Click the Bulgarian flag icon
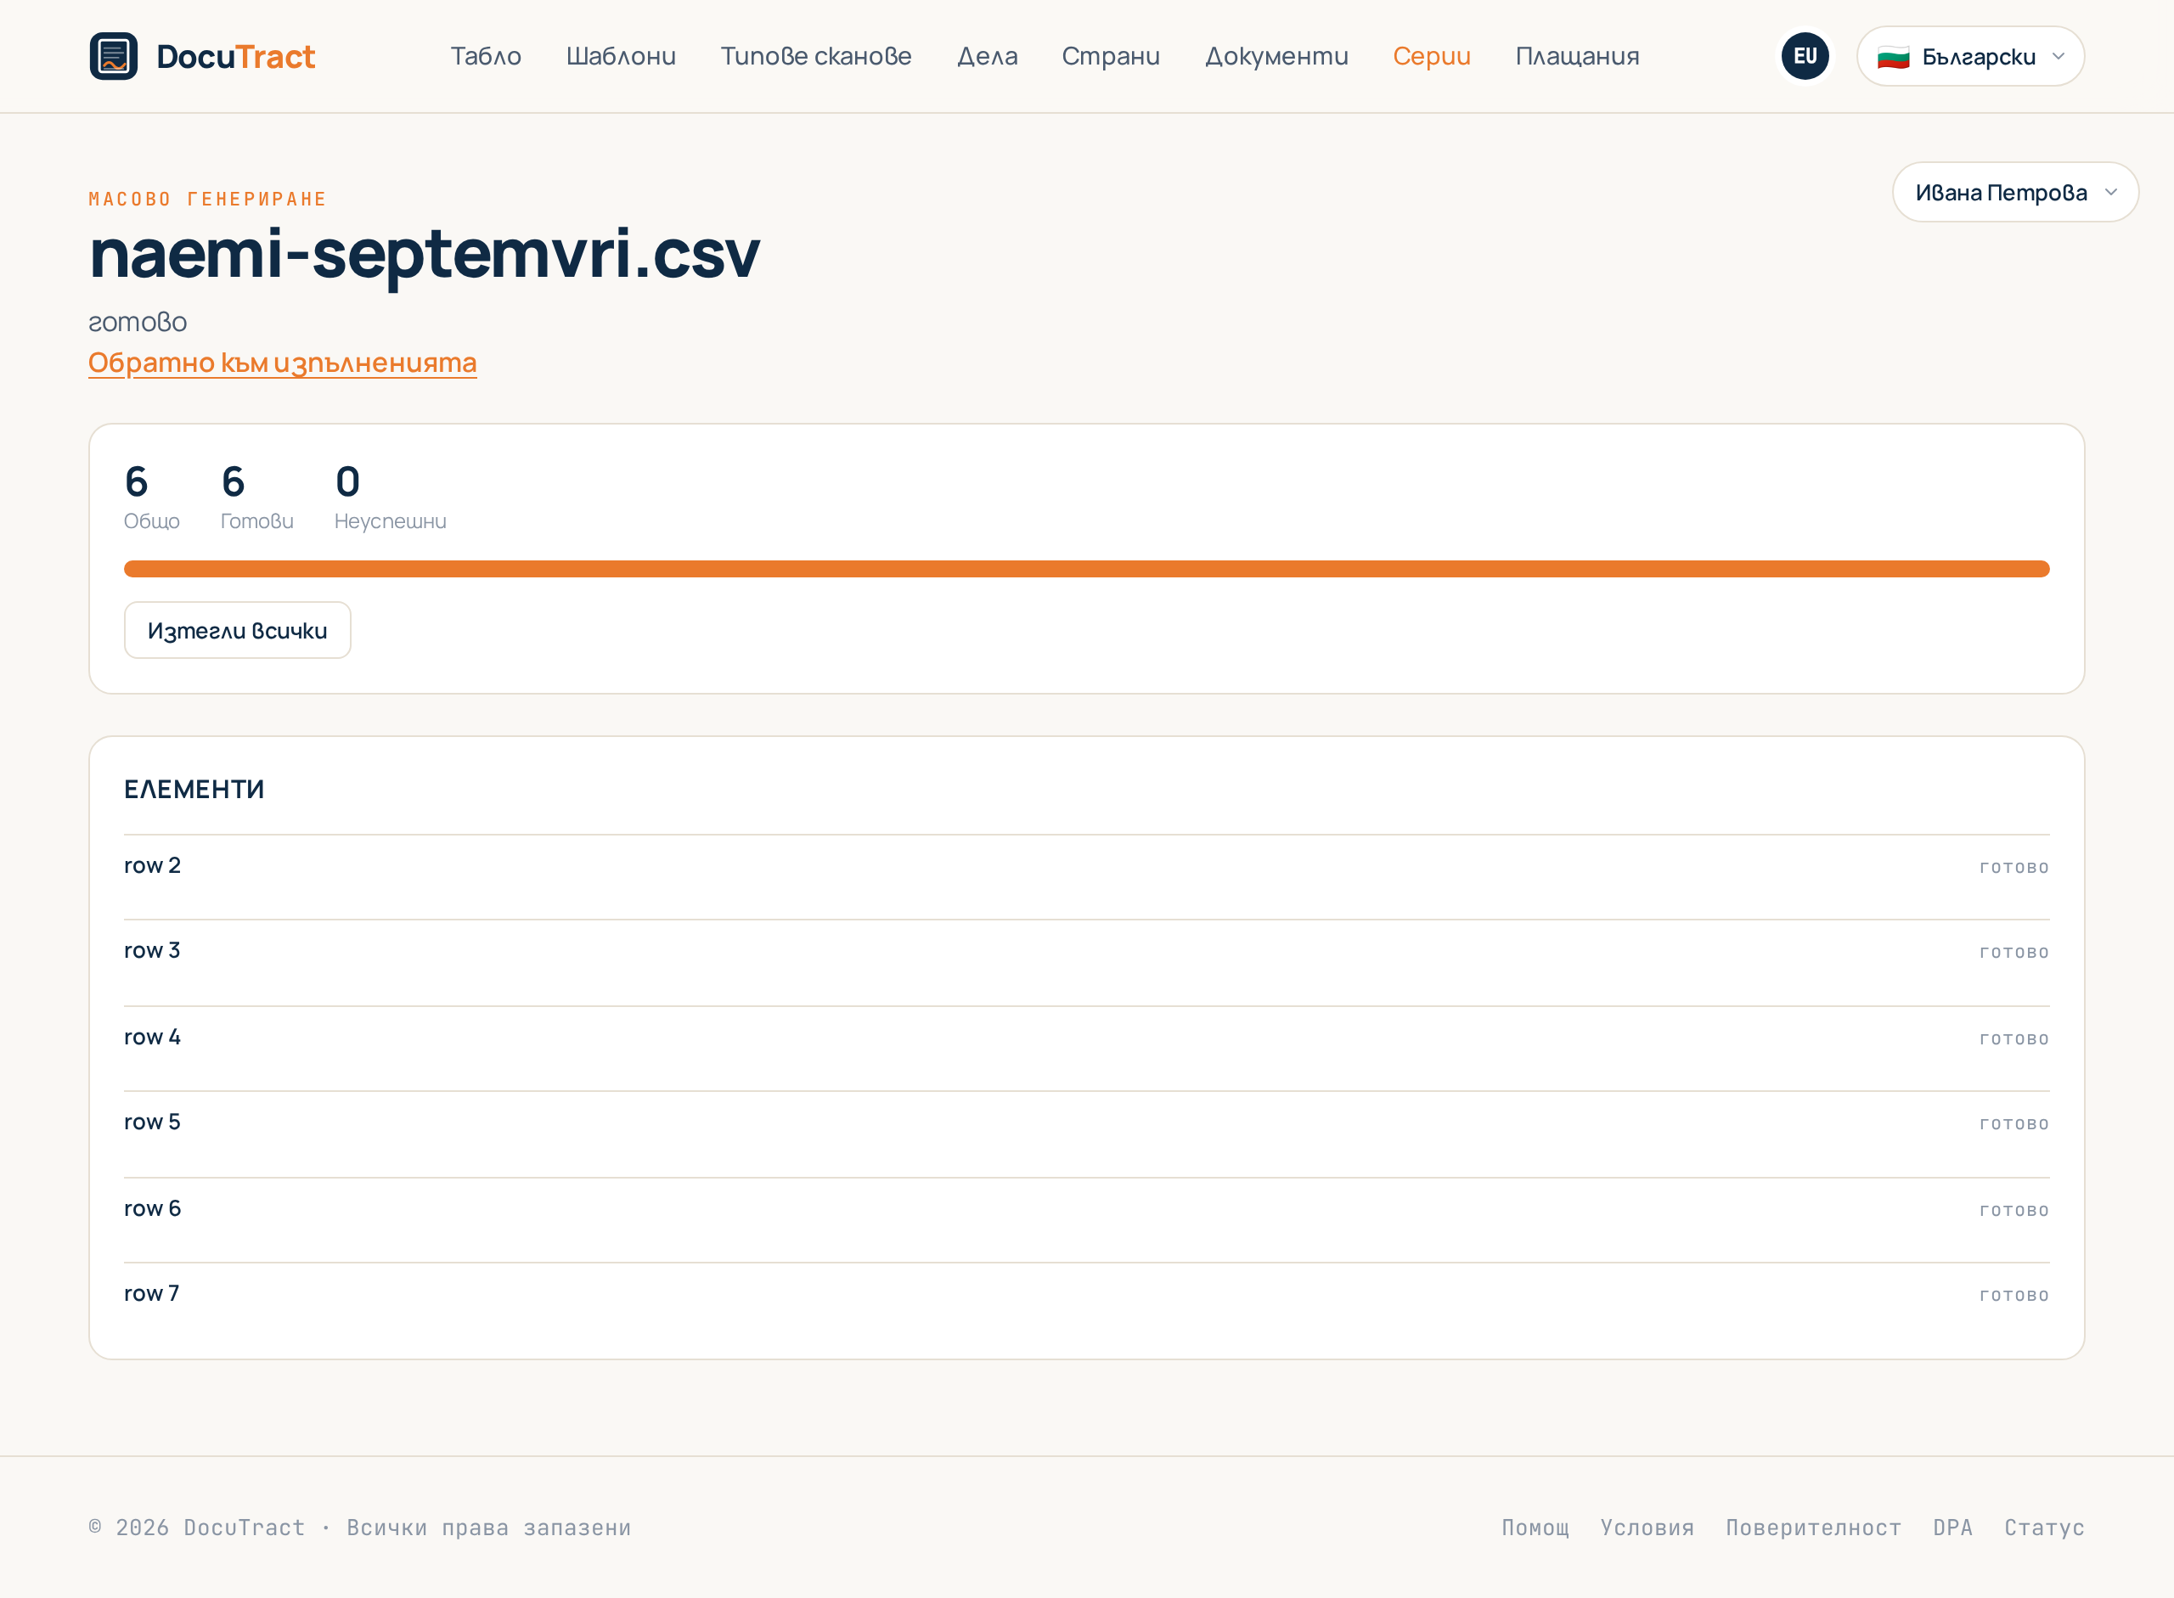Image resolution: width=2174 pixels, height=1598 pixels. coord(1892,57)
